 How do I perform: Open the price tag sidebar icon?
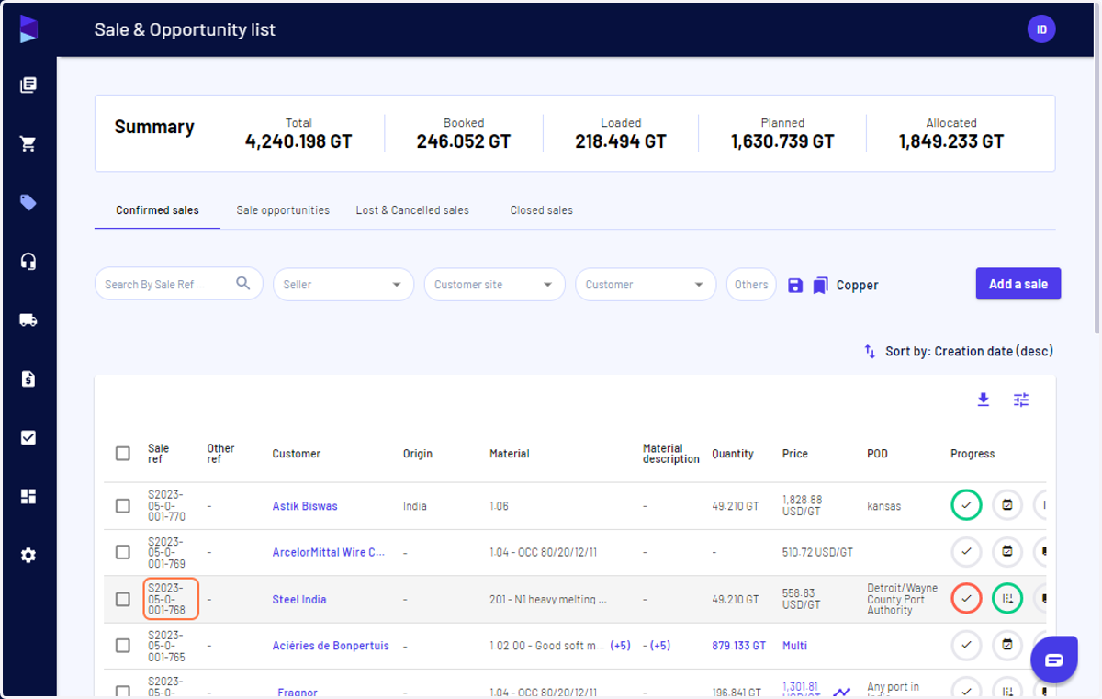click(x=28, y=203)
